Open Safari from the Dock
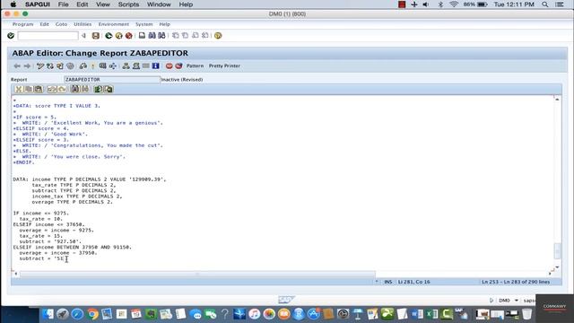 point(77,314)
